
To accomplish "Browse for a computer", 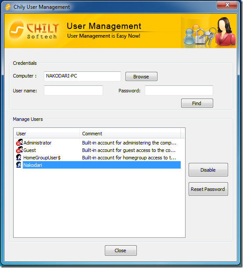I will tap(141, 76).
